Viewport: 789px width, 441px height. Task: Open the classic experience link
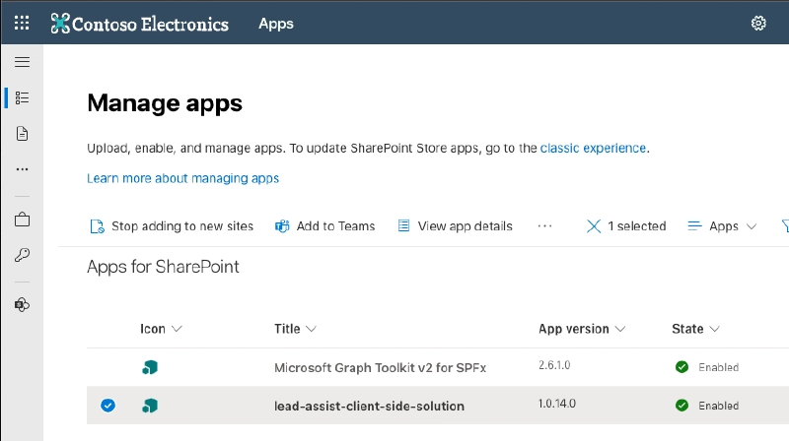tap(593, 149)
